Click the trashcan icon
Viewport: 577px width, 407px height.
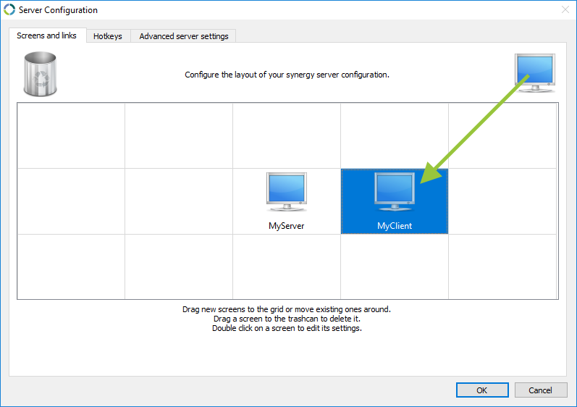40,74
